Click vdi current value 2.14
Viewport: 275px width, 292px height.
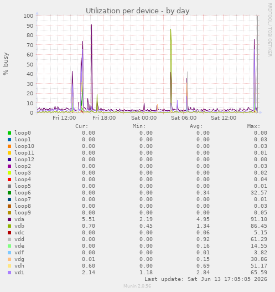(89, 273)
